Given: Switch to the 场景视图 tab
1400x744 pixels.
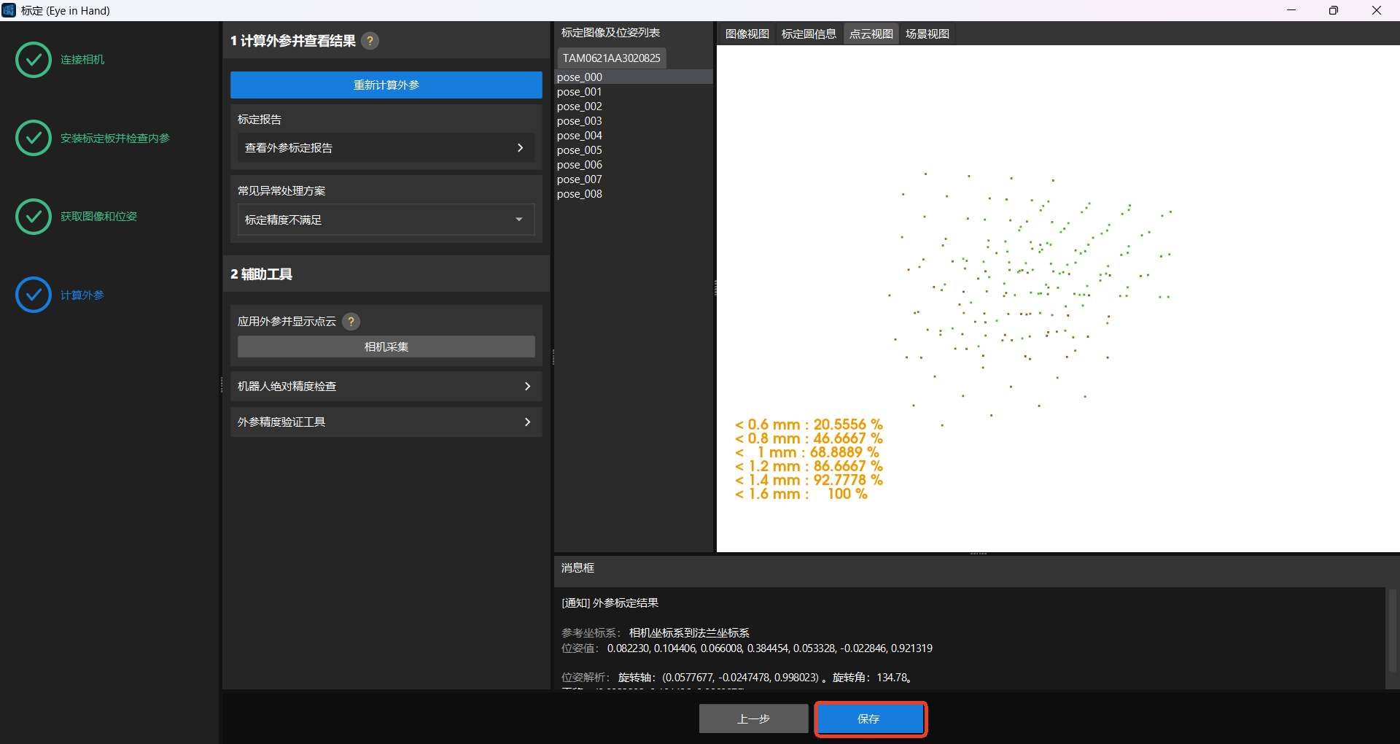Looking at the screenshot, I should pyautogui.click(x=927, y=34).
